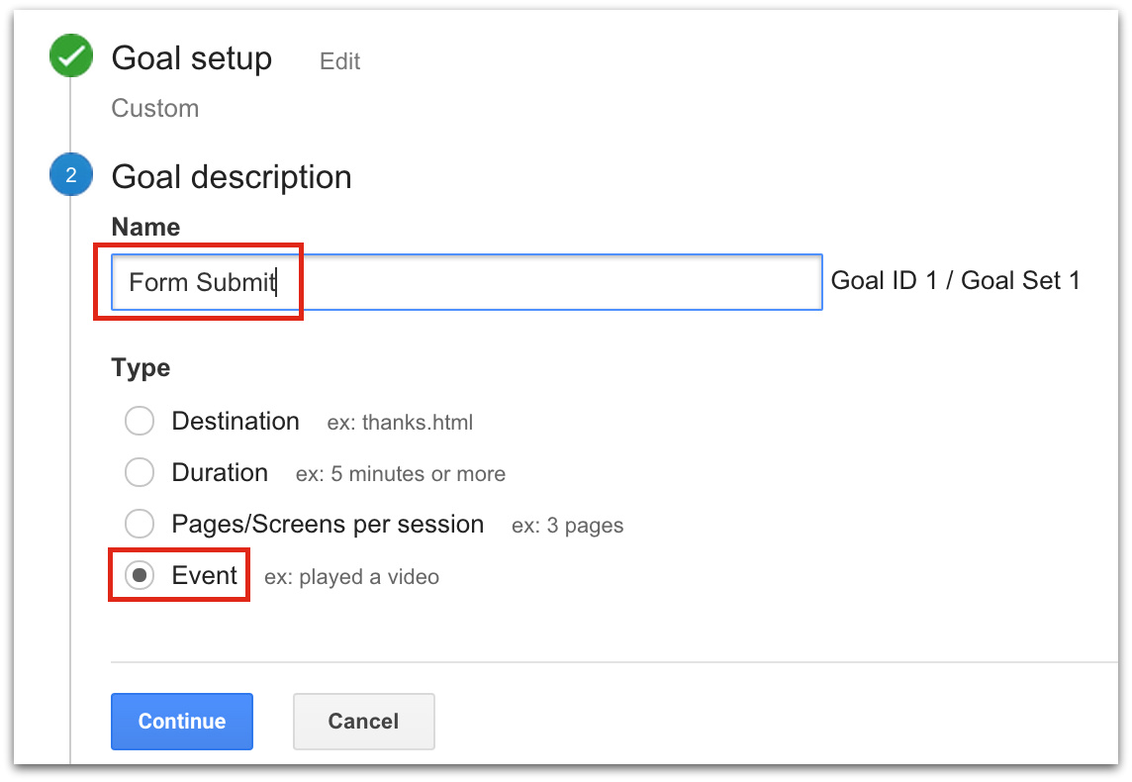Click the Type section label
Image resolution: width=1132 pixels, height=782 pixels.
point(141,368)
